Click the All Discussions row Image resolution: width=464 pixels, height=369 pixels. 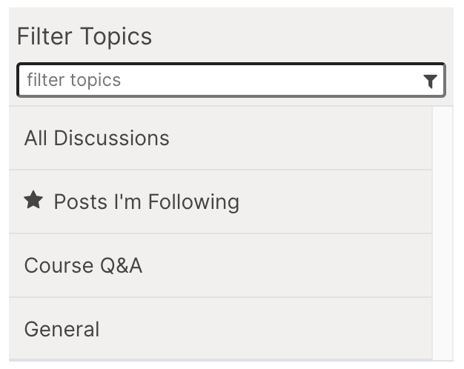219,138
